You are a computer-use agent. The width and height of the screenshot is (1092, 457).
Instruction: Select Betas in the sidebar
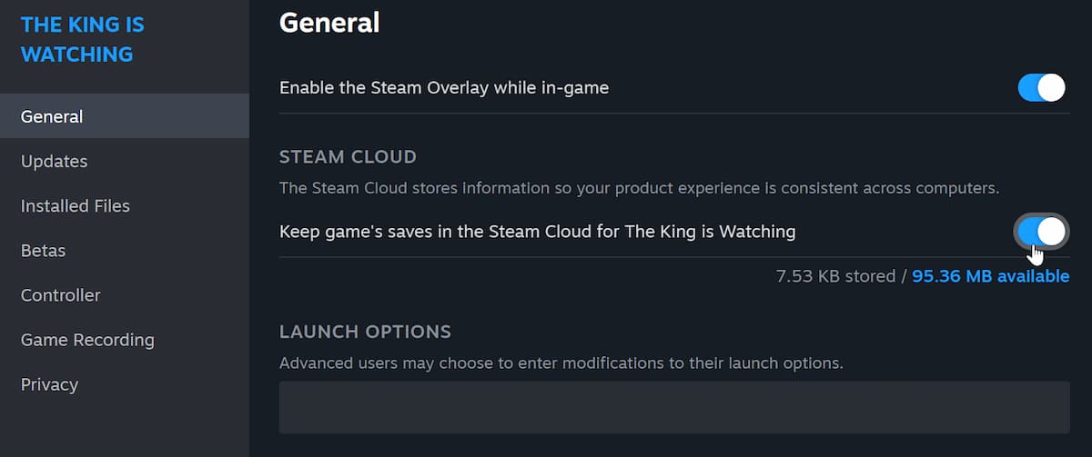point(44,250)
